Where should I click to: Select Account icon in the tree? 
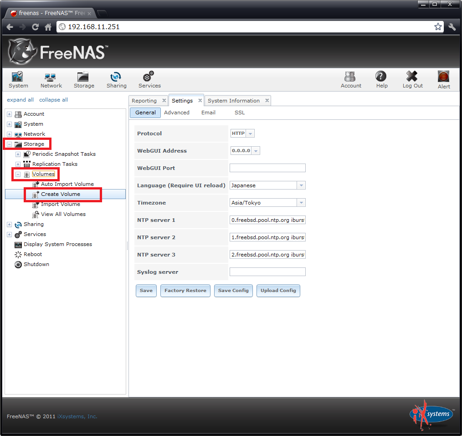pos(18,114)
